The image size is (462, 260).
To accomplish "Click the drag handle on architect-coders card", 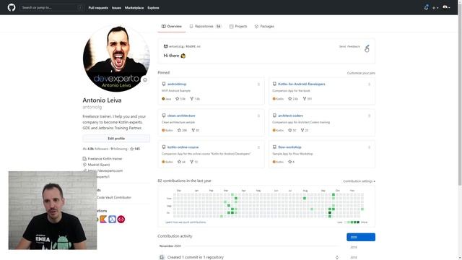I will pos(369,116).
